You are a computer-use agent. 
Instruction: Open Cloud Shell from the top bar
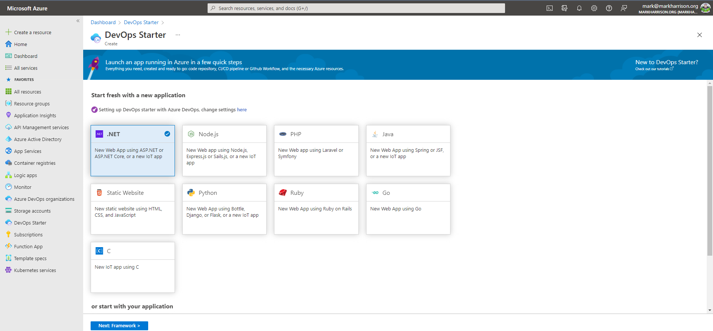[550, 8]
